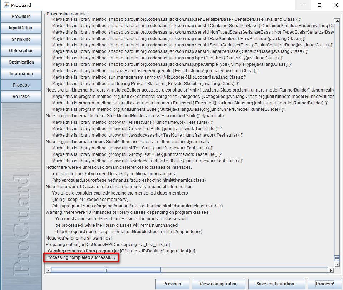Click the SuiteMethodBuilder note line
Viewport: 343px width, 290px height.
pos(135,116)
